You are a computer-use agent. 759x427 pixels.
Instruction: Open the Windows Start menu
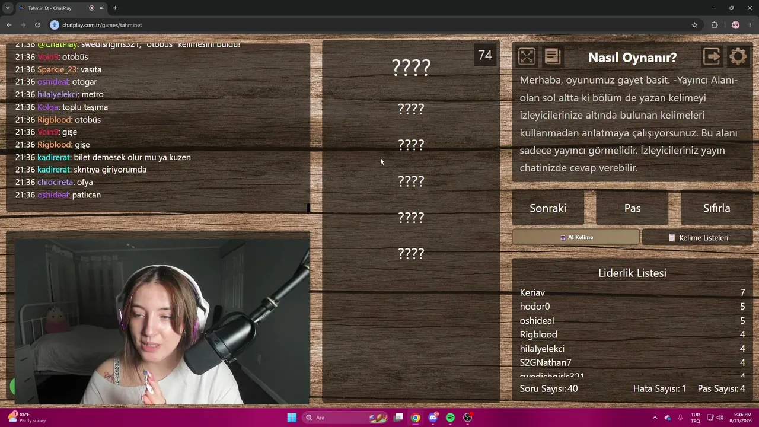[292, 418]
